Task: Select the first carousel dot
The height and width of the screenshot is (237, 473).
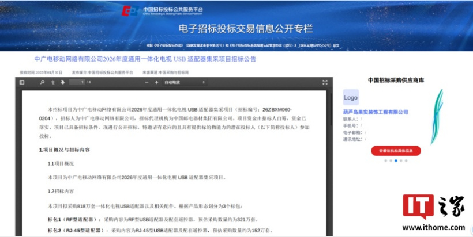Action: pos(385,160)
